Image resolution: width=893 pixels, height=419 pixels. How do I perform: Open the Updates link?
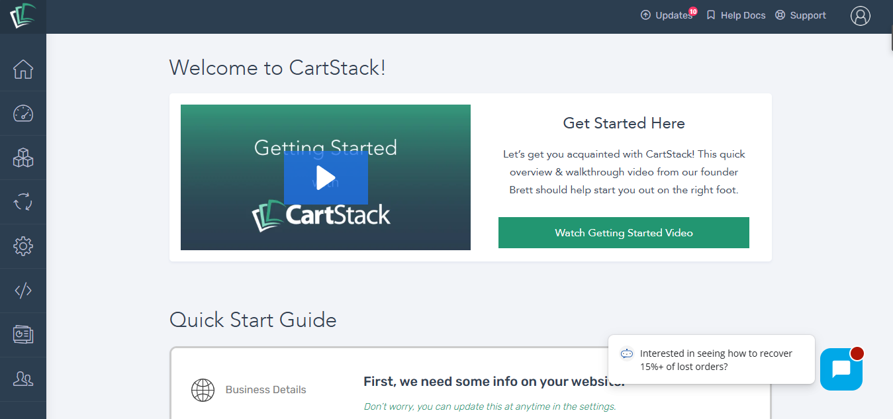(x=667, y=15)
